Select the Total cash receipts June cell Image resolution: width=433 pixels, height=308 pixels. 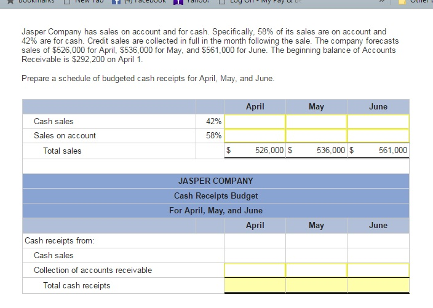(x=378, y=285)
